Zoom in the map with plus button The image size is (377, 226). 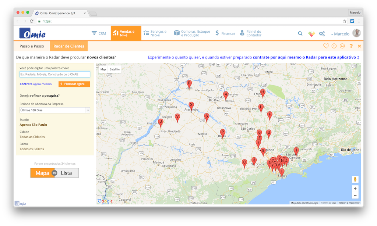tap(355, 189)
